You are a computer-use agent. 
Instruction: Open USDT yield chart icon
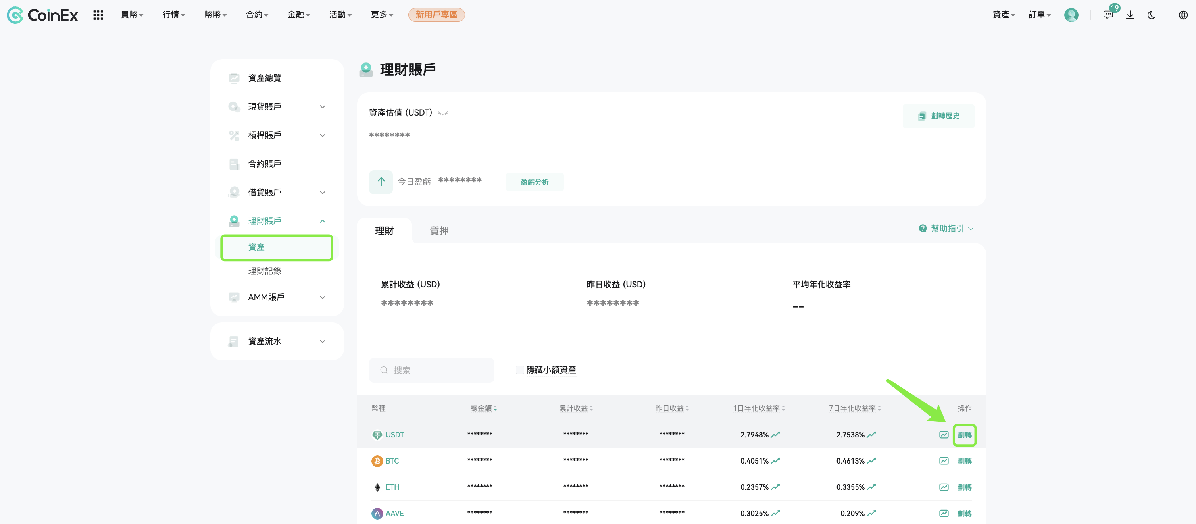click(944, 435)
